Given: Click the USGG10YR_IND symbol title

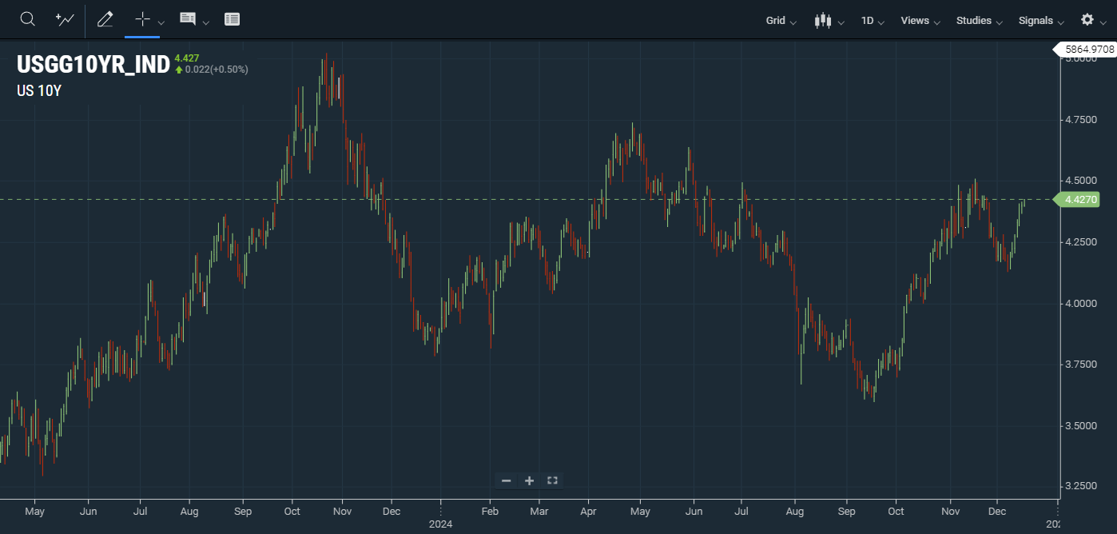Looking at the screenshot, I should pyautogui.click(x=93, y=65).
